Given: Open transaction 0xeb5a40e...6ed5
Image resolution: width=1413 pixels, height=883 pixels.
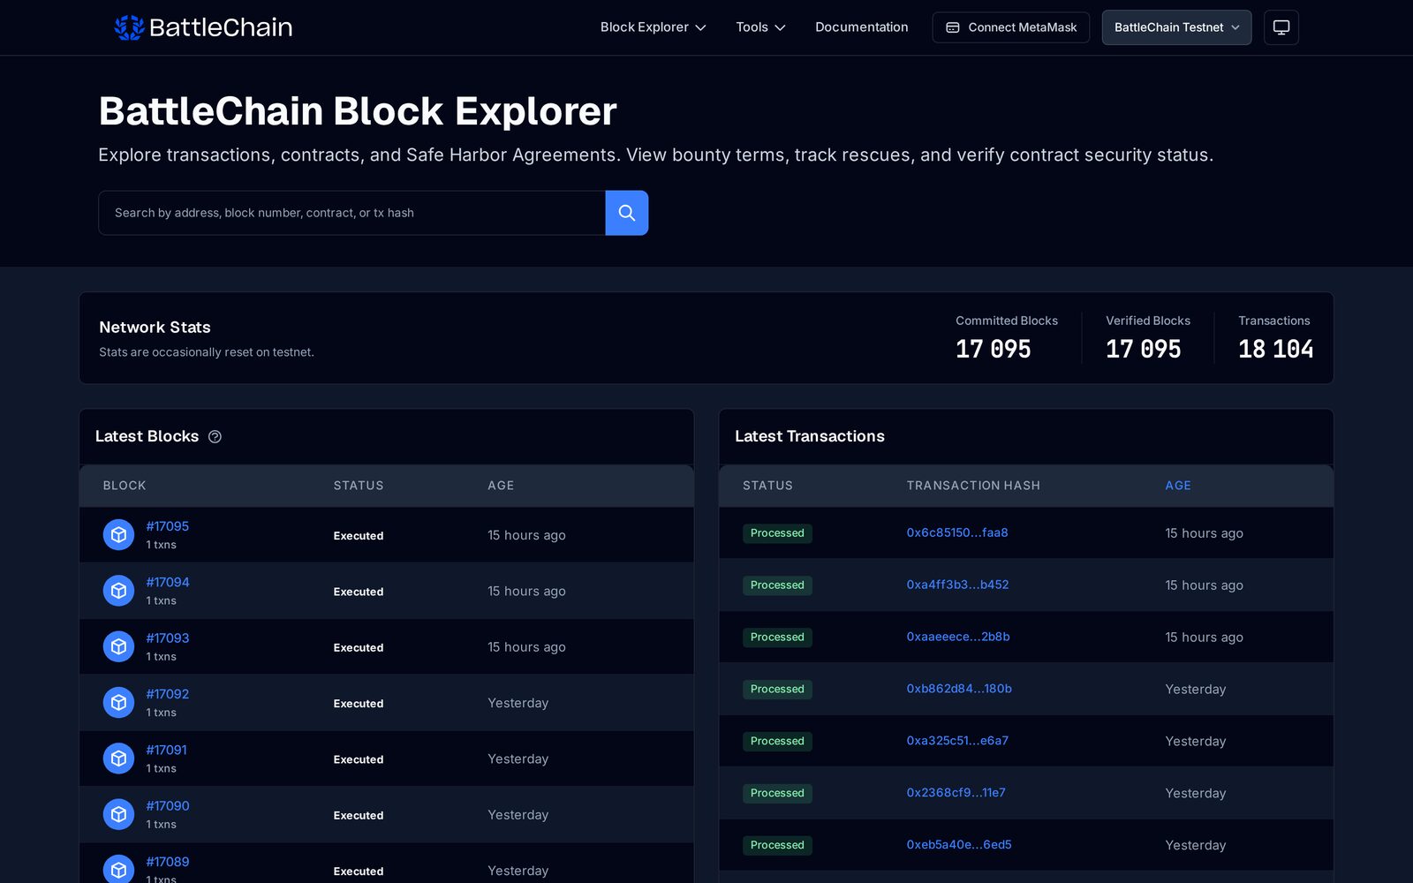Looking at the screenshot, I should (959, 845).
